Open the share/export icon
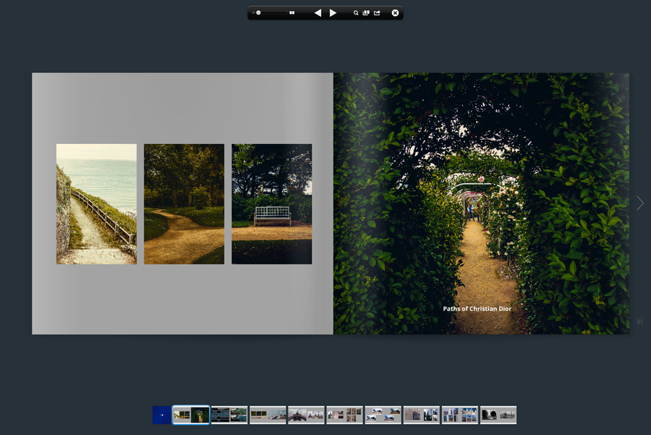The image size is (651, 435). (x=377, y=13)
